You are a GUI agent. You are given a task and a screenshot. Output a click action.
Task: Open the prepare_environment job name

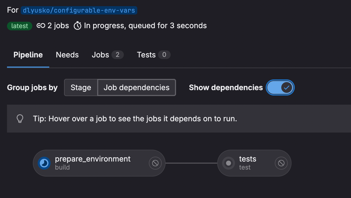click(93, 159)
